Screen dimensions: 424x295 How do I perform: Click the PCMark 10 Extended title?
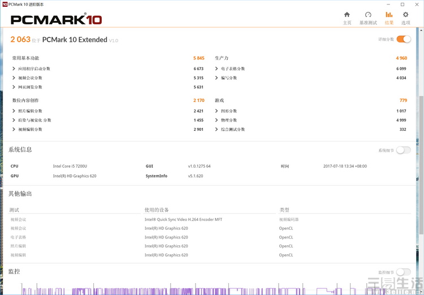click(x=75, y=40)
